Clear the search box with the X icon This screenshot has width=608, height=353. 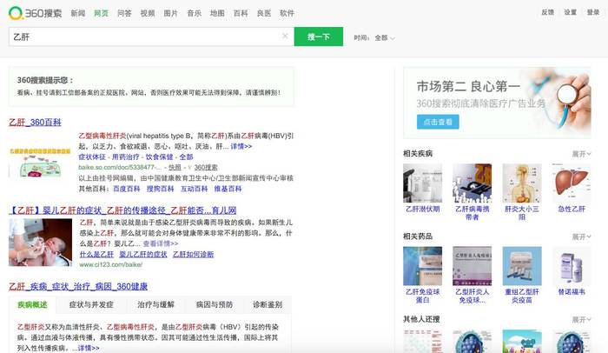click(x=285, y=37)
